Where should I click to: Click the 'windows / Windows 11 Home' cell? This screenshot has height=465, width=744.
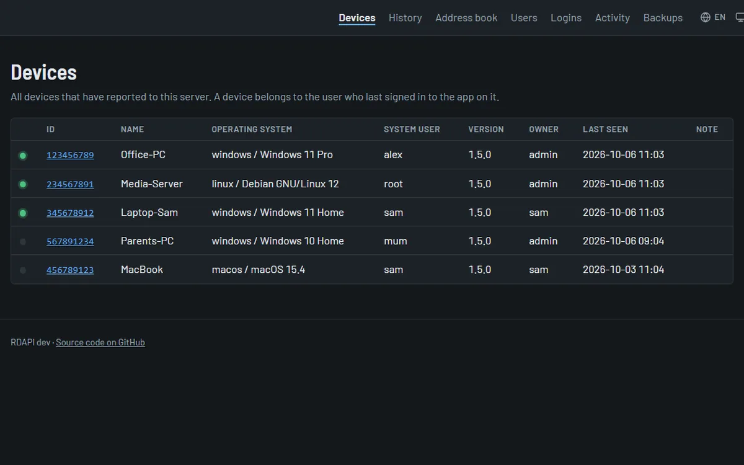click(x=278, y=212)
